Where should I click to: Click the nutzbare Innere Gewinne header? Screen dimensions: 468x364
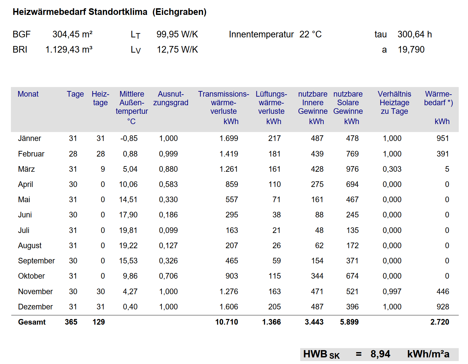tap(313, 108)
